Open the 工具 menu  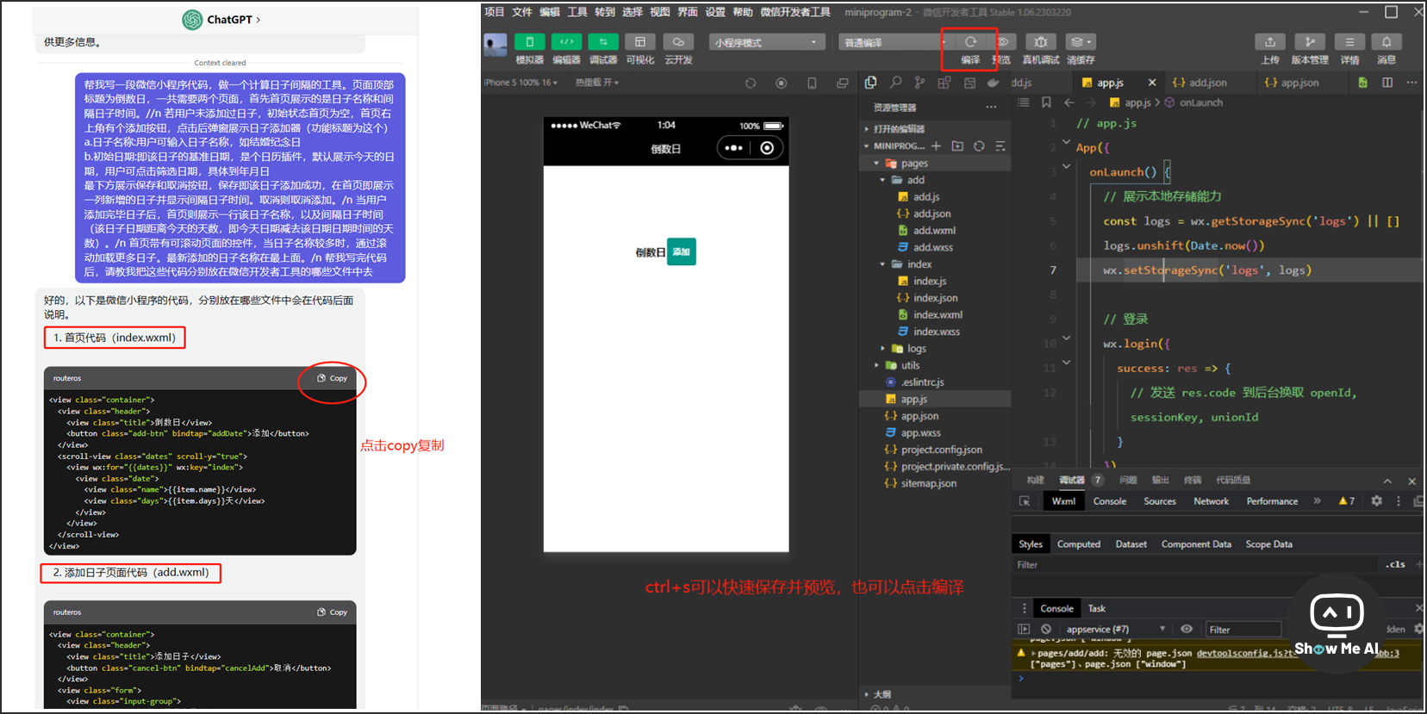tap(577, 11)
